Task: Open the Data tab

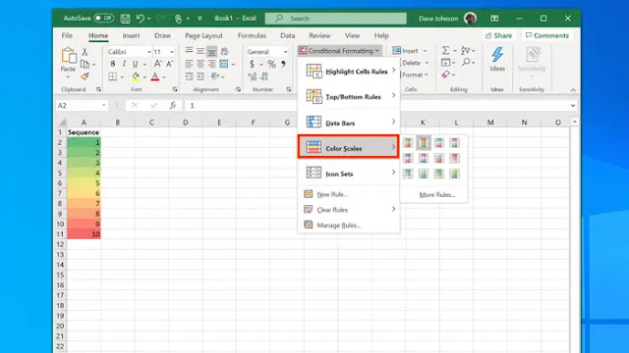Action: [x=288, y=35]
